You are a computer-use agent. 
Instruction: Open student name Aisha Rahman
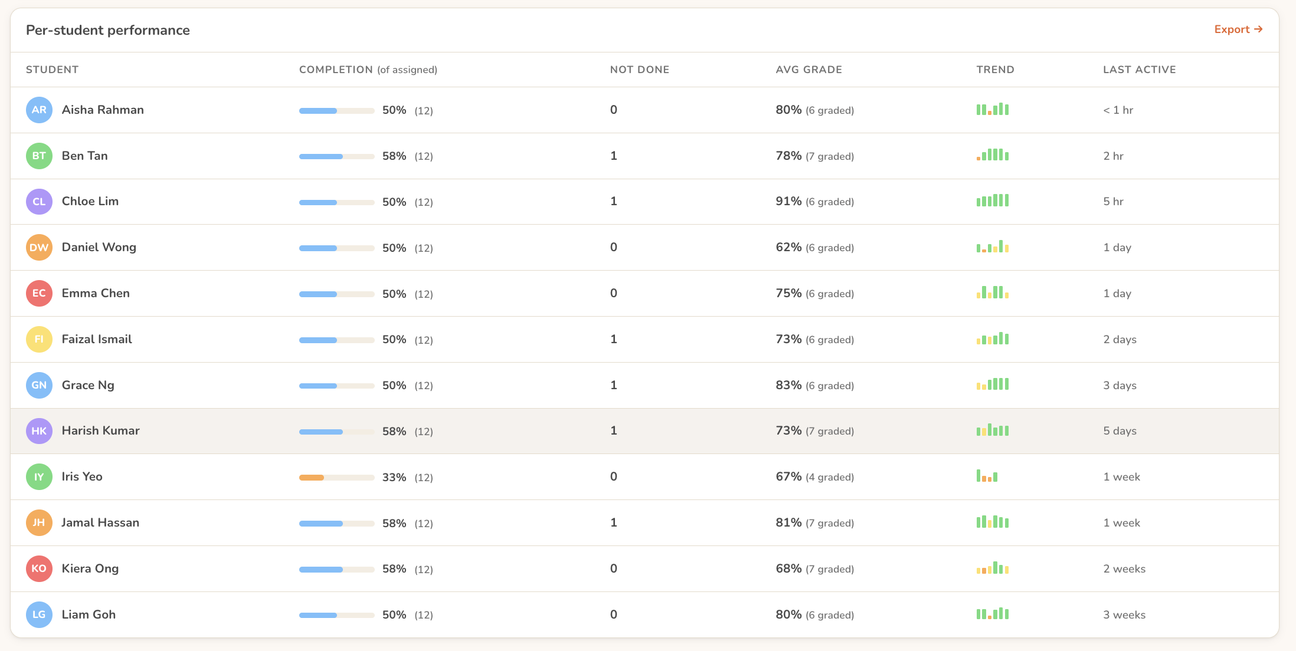(x=103, y=110)
